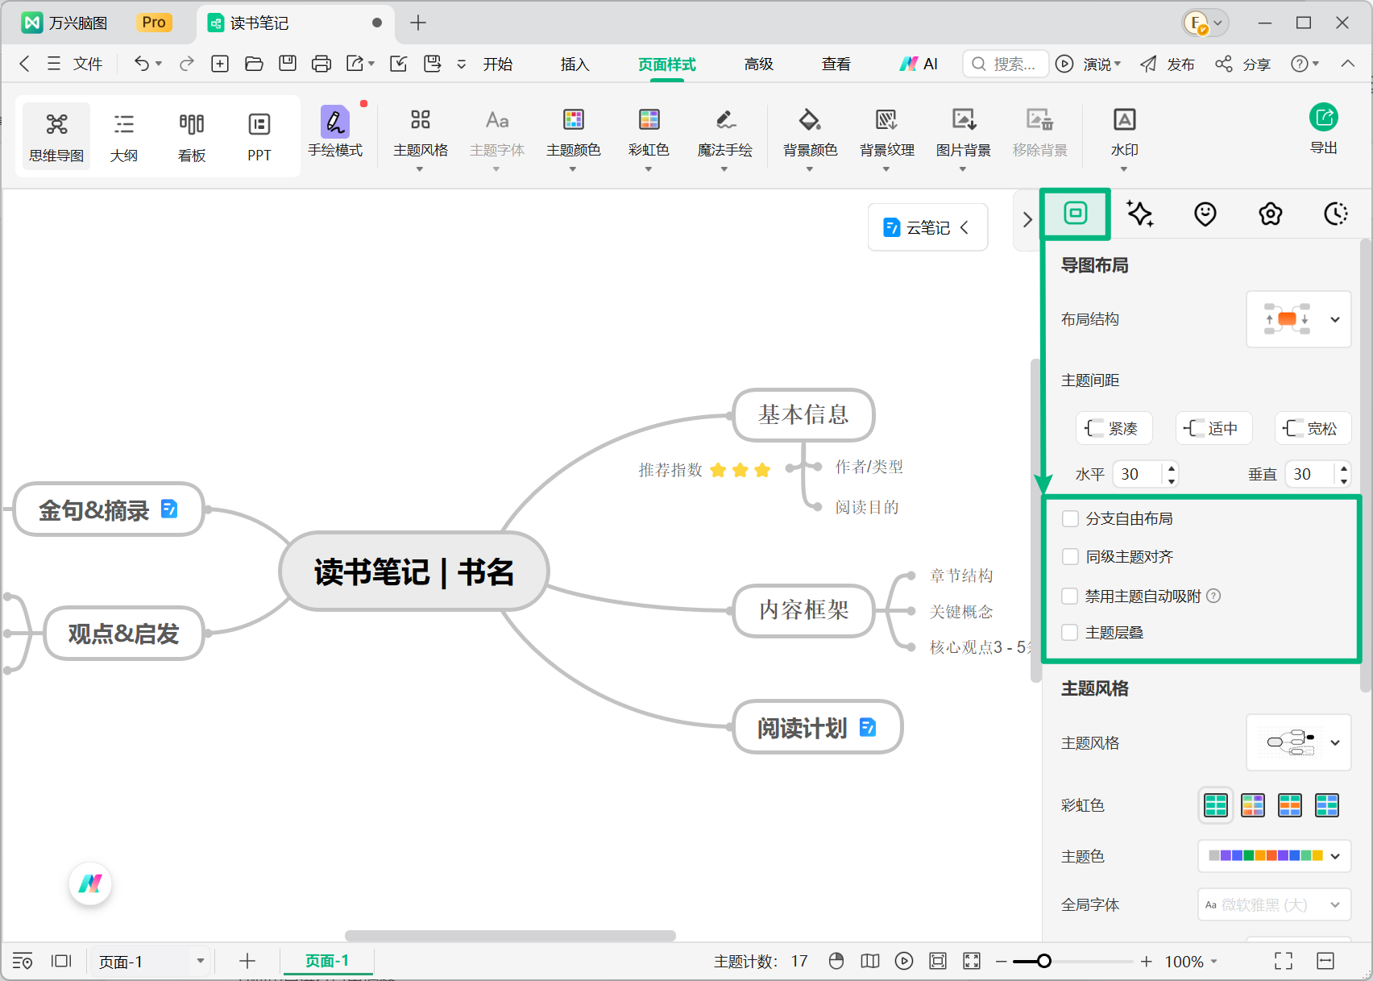Click the Share (分享) button
Screen dimensions: 1373x981
[x=1243, y=64]
